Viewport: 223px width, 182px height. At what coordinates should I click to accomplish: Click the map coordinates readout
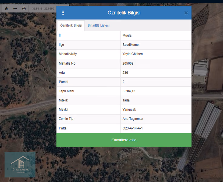pos(43,8)
